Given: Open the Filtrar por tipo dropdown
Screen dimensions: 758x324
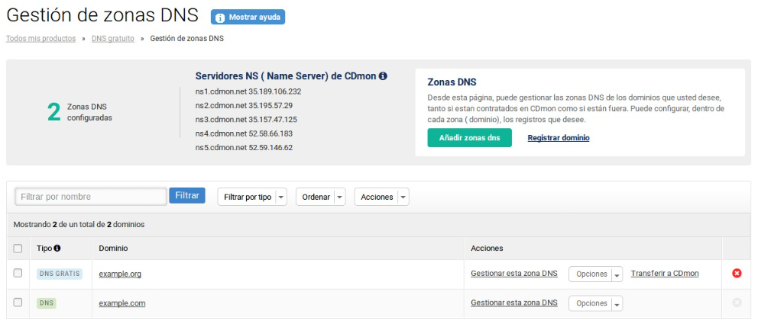Looking at the screenshot, I should [x=251, y=197].
